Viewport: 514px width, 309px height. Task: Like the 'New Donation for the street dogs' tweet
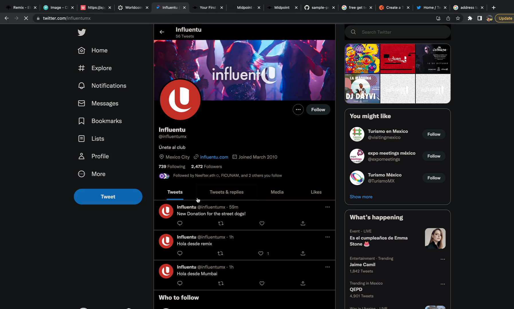pyautogui.click(x=262, y=223)
